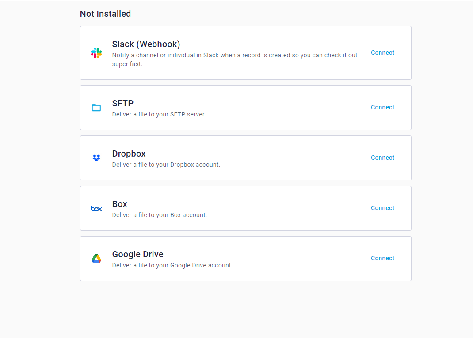
Task: Select the Box title text
Action: pyautogui.click(x=119, y=204)
